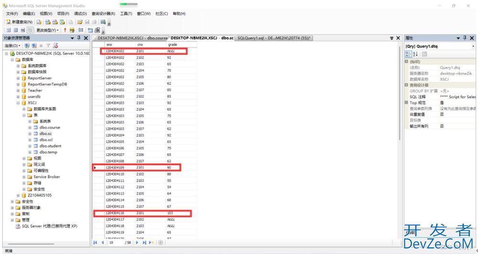
Task: Click the Verify SQL Syntax icon after exclamation
Action: [x=72, y=30]
